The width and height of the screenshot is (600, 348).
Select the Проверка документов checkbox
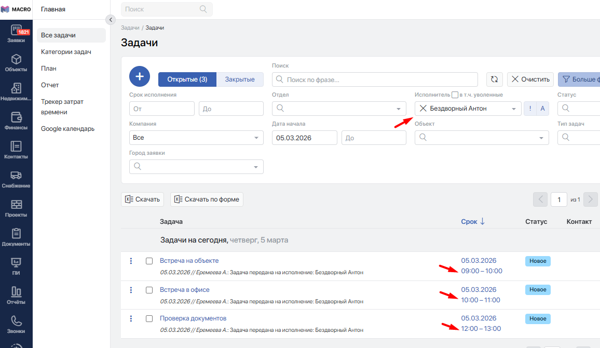tap(149, 318)
